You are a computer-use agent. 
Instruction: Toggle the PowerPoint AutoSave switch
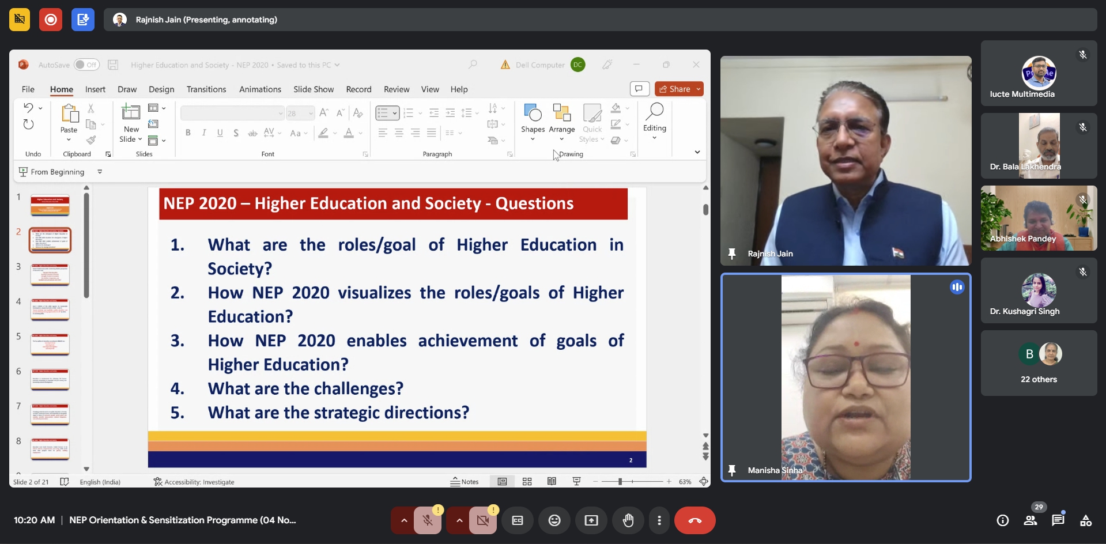[86, 65]
